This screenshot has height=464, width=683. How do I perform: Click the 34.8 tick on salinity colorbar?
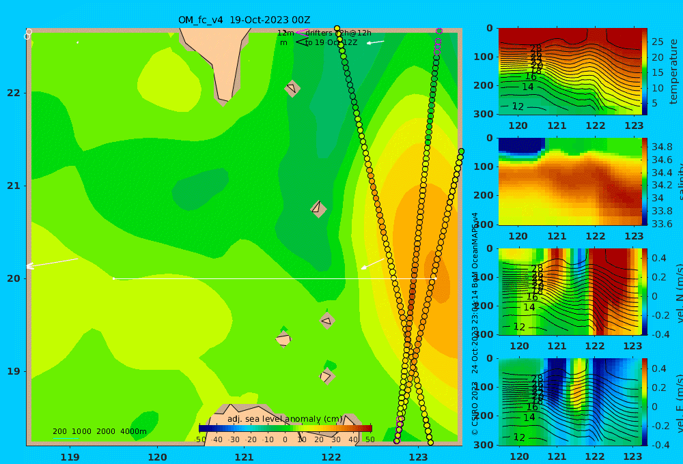coord(662,147)
